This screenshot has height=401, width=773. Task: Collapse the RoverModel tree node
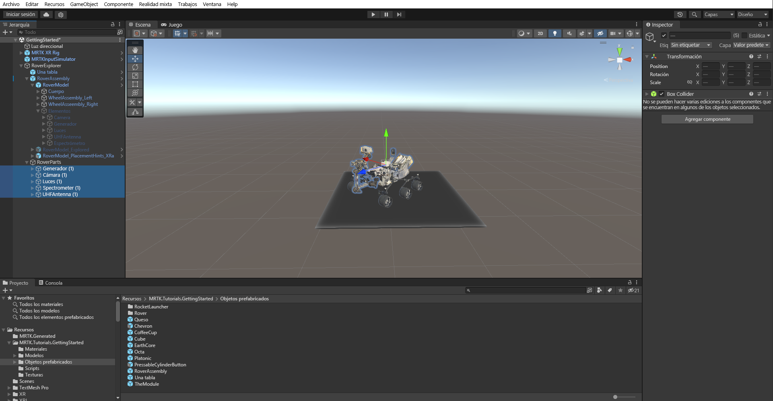(x=33, y=85)
